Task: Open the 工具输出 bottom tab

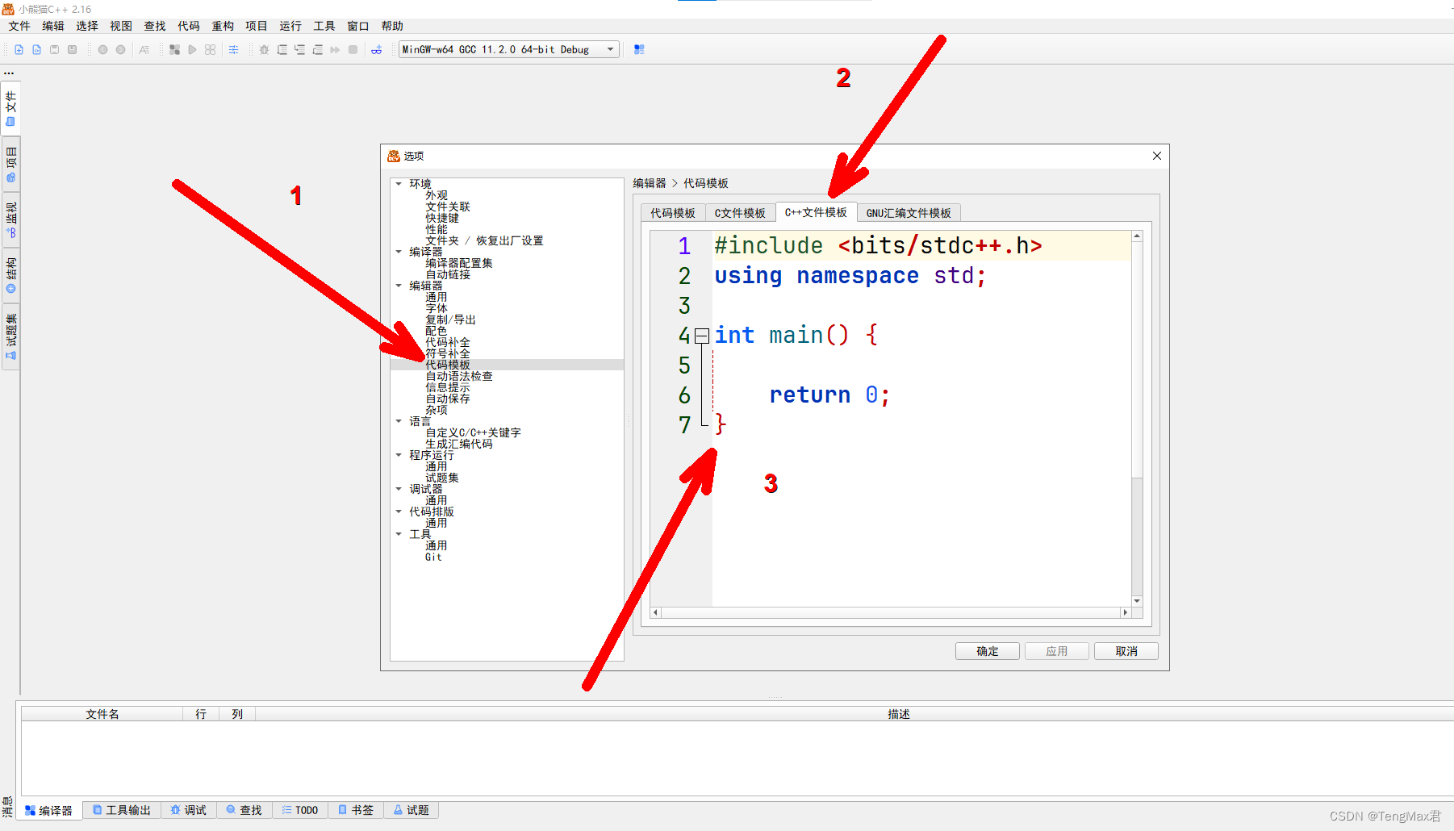Action: coord(122,810)
